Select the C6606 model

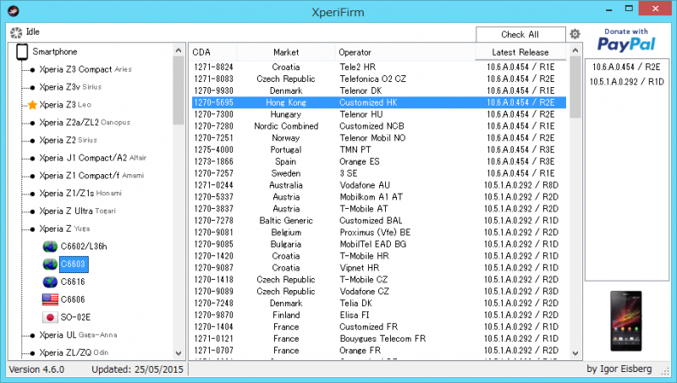coord(73,299)
